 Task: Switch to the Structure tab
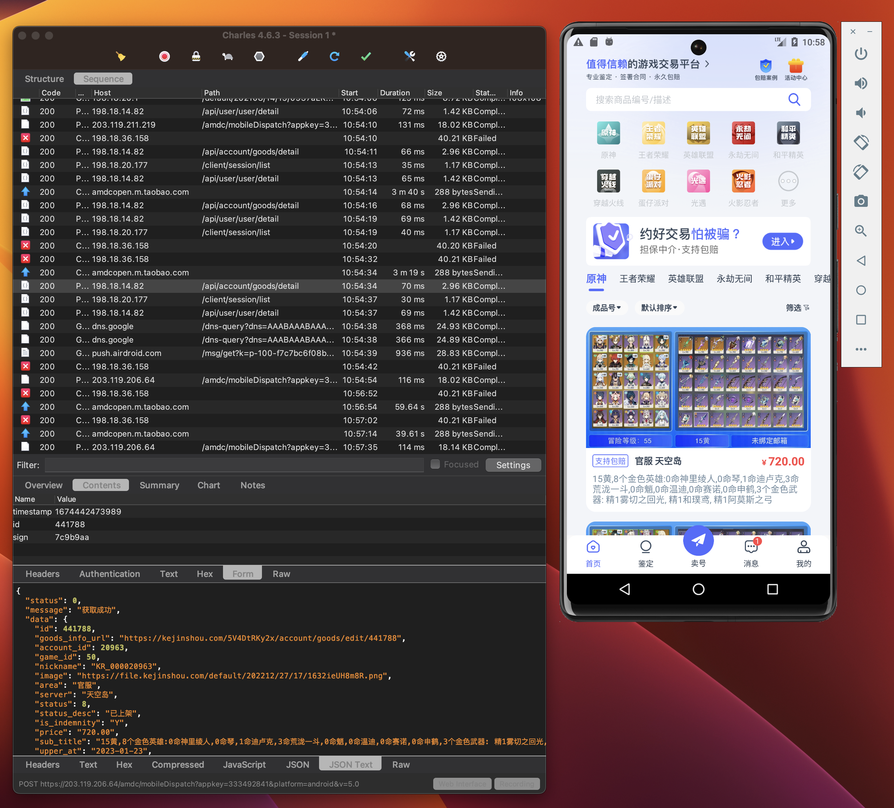[x=44, y=79]
